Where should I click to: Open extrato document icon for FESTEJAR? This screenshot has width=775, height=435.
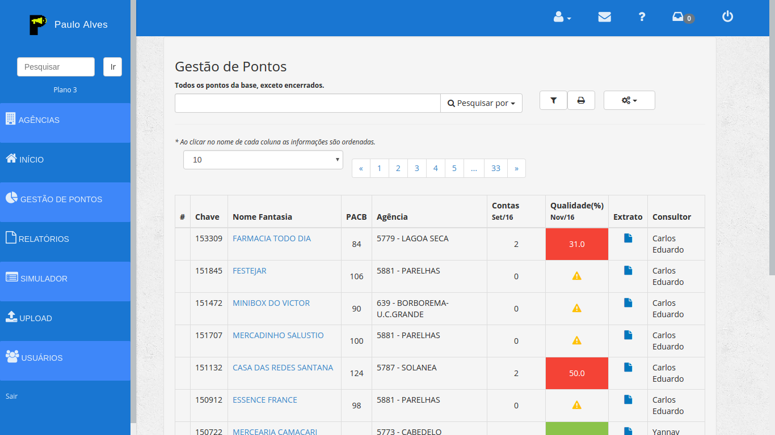point(628,271)
